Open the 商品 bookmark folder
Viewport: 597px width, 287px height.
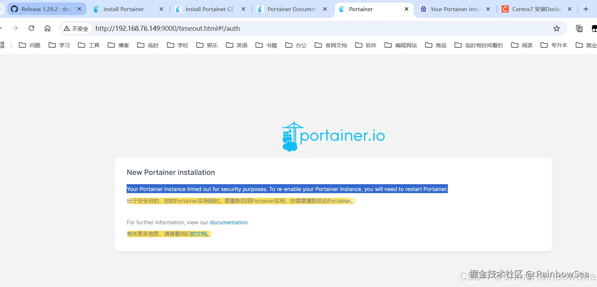coord(436,45)
